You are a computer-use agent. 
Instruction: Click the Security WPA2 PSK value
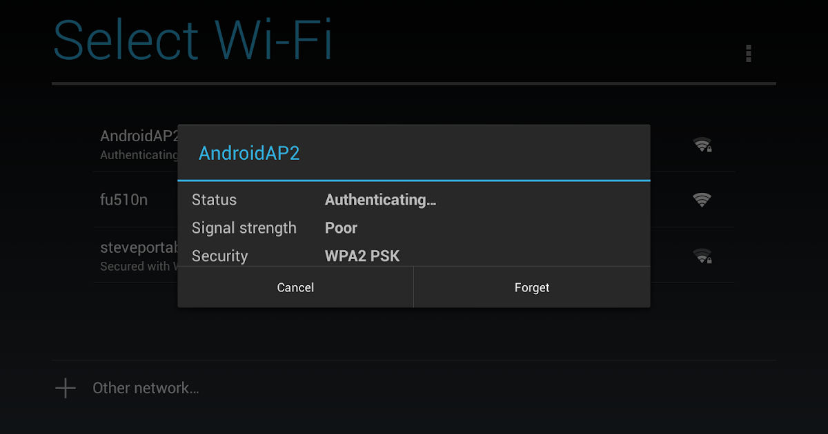(362, 256)
